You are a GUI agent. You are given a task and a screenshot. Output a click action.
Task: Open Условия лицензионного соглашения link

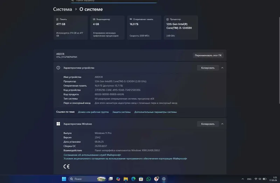[125, 159]
